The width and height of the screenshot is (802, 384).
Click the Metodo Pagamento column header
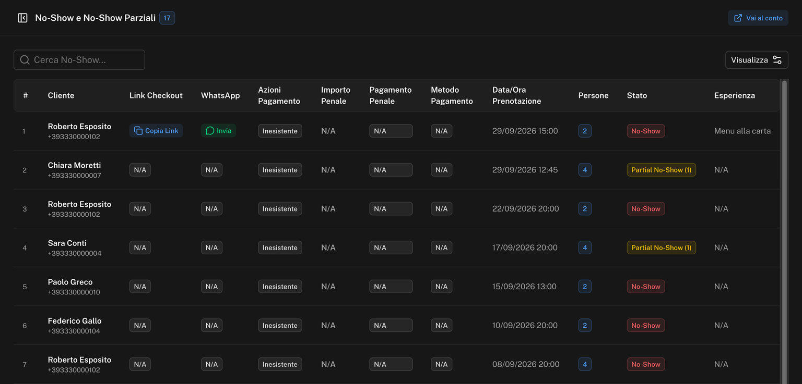(452, 95)
